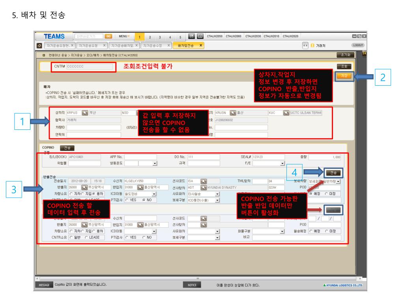Select numbered workspace tab 2

pos(150,37)
